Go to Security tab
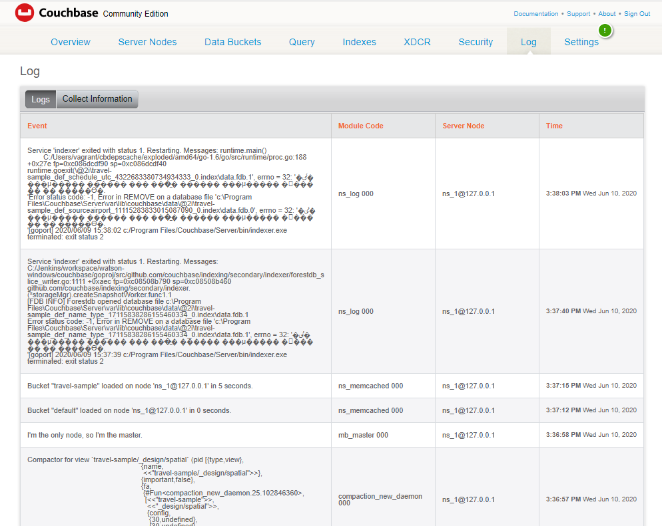This screenshot has width=662, height=526. (476, 42)
